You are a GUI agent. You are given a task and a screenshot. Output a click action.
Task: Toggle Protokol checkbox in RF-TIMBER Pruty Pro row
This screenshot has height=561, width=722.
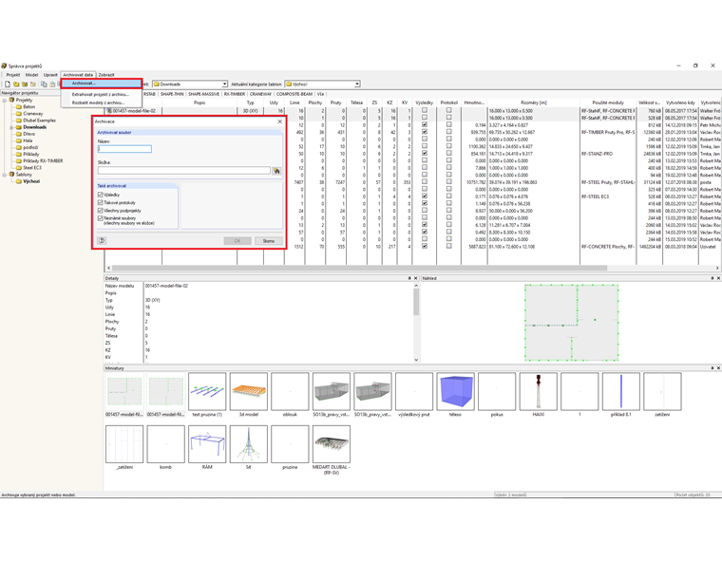click(x=449, y=132)
